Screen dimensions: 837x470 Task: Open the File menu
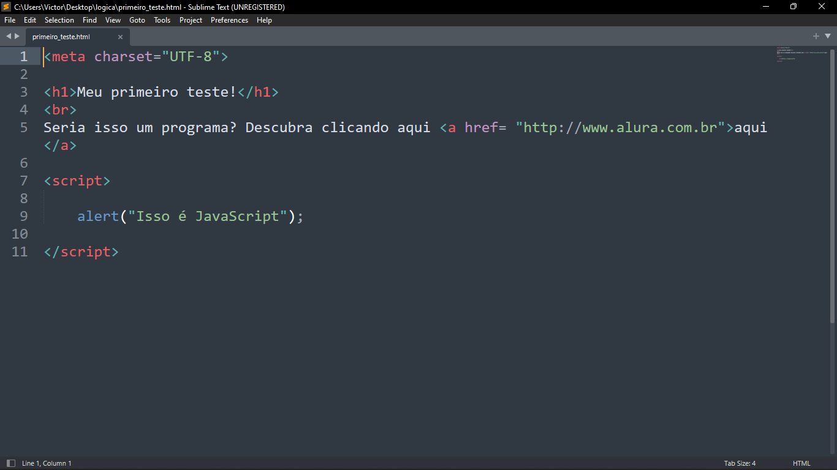[x=10, y=20]
